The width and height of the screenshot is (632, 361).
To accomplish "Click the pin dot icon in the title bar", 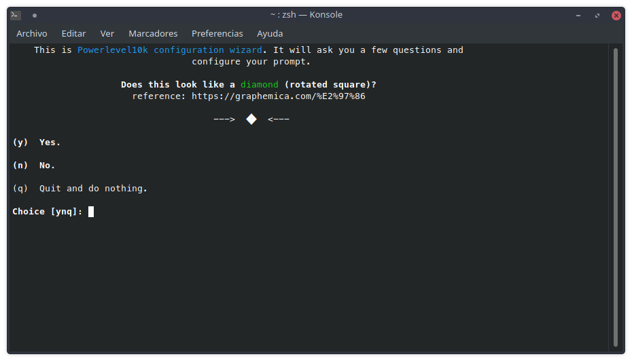I will (35, 16).
